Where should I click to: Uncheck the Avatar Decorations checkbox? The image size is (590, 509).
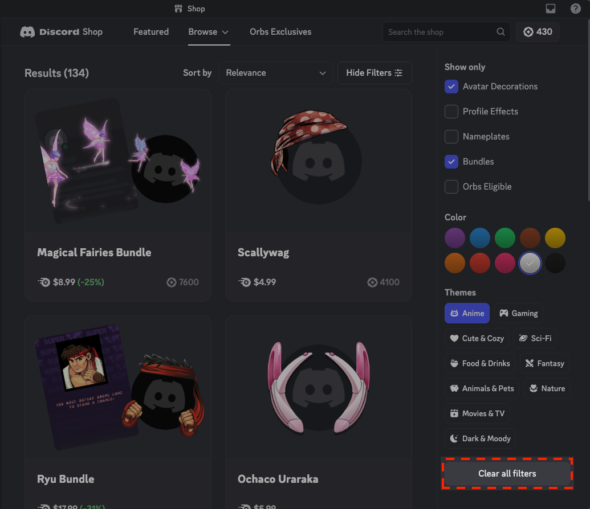pyautogui.click(x=451, y=87)
